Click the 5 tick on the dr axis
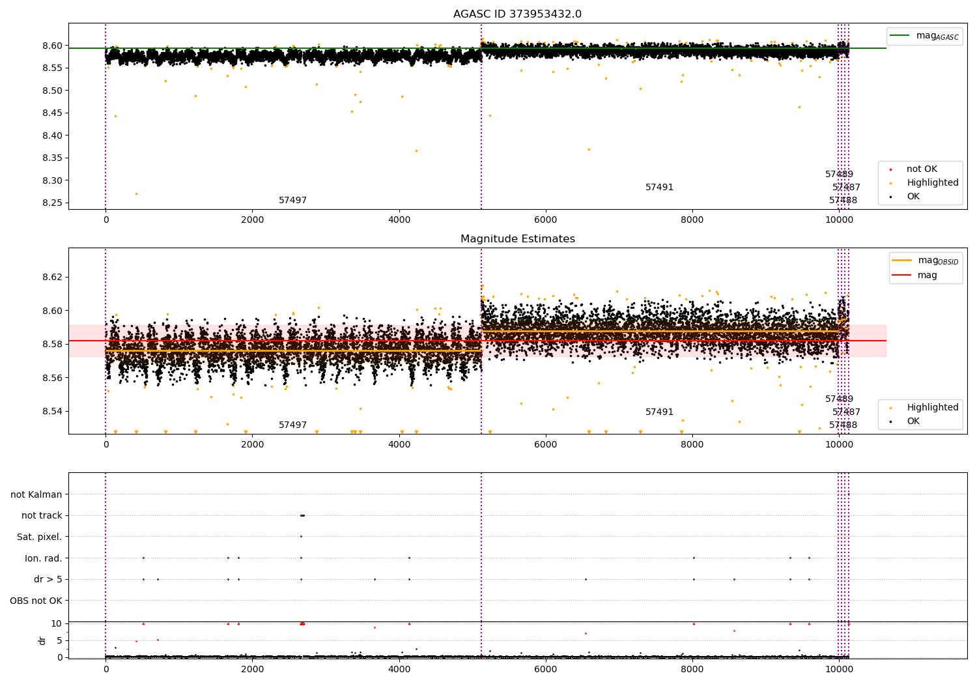This screenshot has height=684, width=977. pyautogui.click(x=59, y=640)
